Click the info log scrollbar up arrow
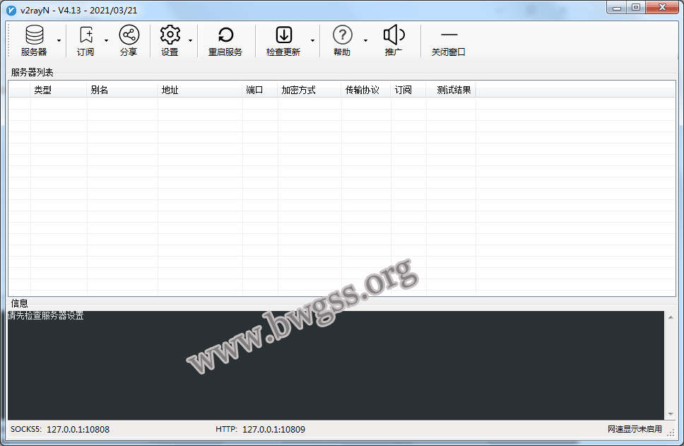This screenshot has height=446, width=684. [x=671, y=317]
